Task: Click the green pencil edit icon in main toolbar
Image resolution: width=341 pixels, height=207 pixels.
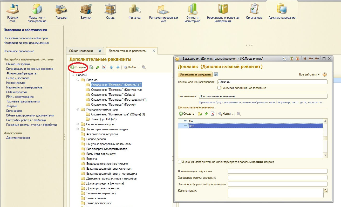Action: pos(98,67)
